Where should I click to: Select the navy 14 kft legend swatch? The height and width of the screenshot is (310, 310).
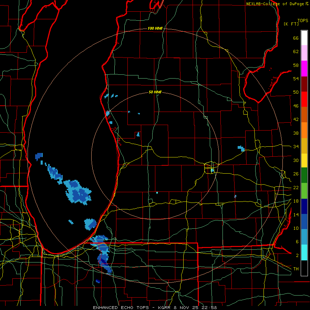click(x=304, y=206)
